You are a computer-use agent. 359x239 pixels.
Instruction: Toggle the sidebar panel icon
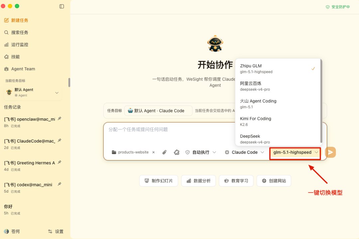coord(61,6)
